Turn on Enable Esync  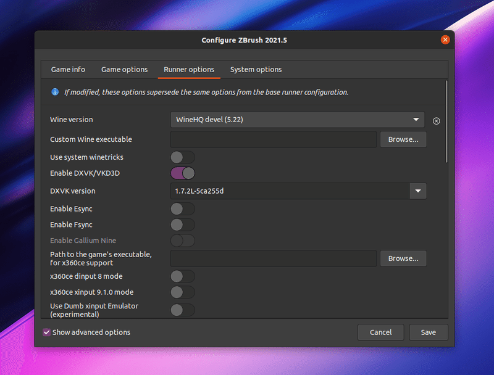[x=182, y=208]
